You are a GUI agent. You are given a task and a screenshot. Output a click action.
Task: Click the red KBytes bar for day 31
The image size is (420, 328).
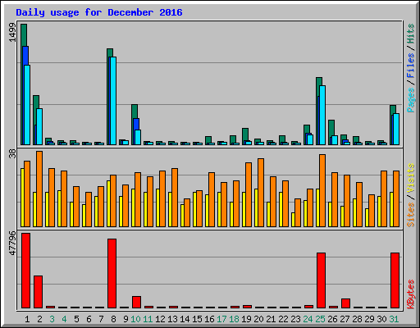point(395,280)
